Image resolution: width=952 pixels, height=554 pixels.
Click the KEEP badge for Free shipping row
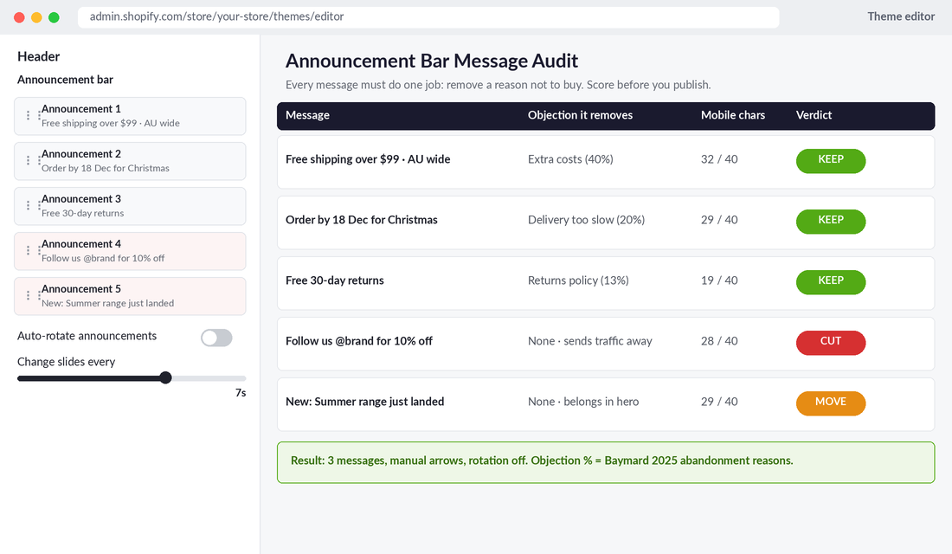coord(831,160)
